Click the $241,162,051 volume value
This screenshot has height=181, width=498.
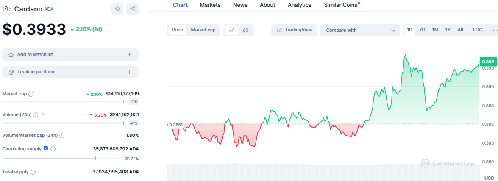(x=124, y=114)
